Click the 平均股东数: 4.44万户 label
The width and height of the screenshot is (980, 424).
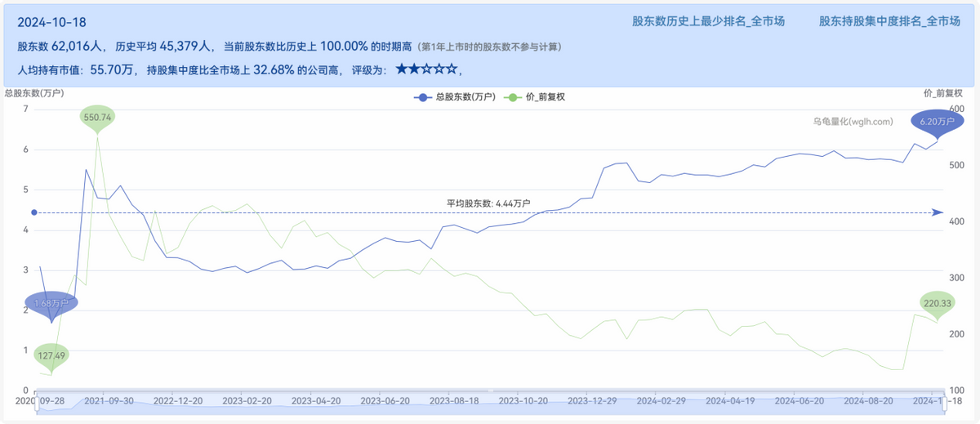[488, 203]
